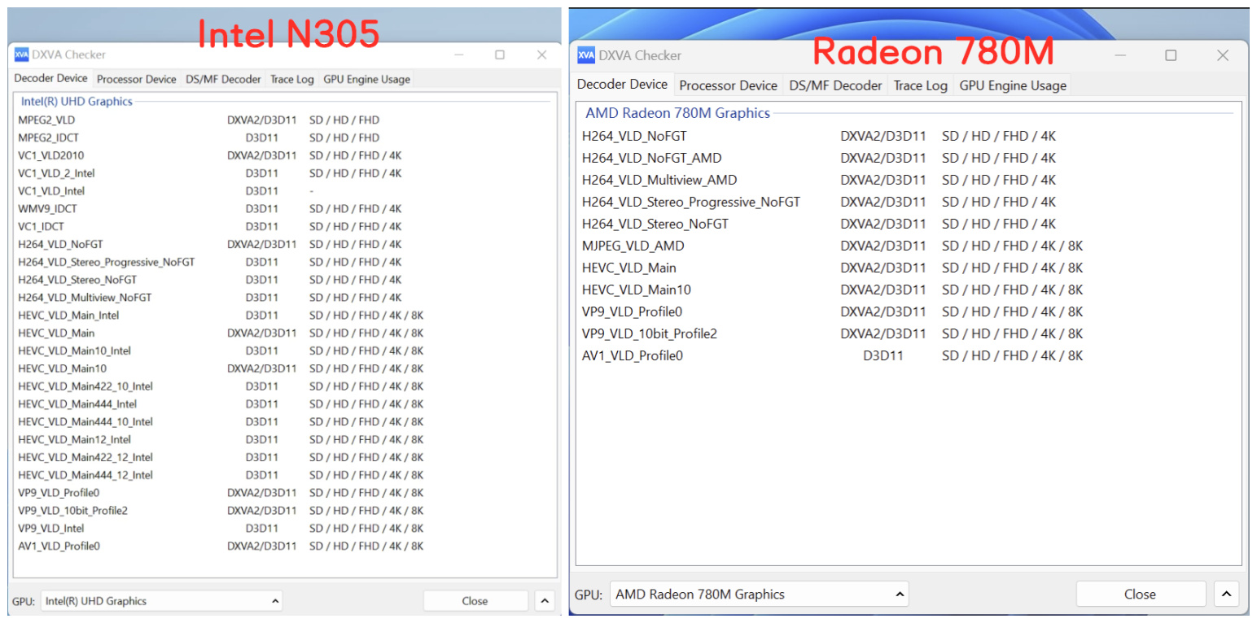Minimize the Intel DXVA Checker window

tap(459, 54)
